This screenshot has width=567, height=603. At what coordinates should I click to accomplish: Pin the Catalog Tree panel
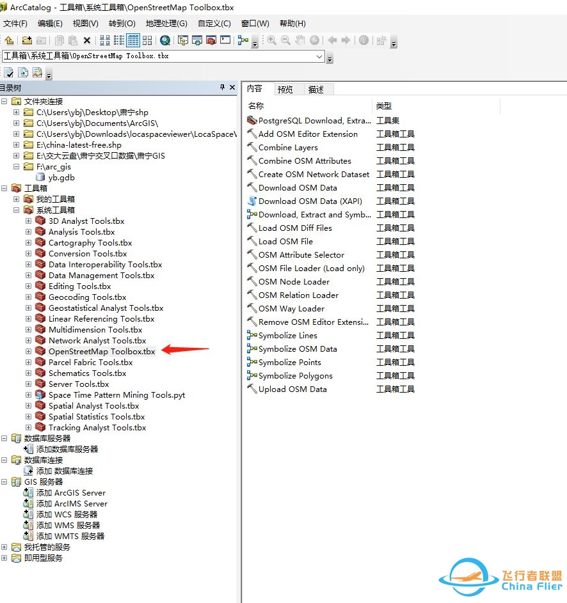[222, 88]
